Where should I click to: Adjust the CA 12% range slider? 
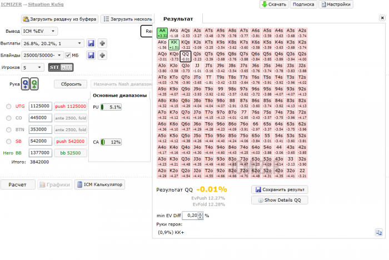(111, 142)
